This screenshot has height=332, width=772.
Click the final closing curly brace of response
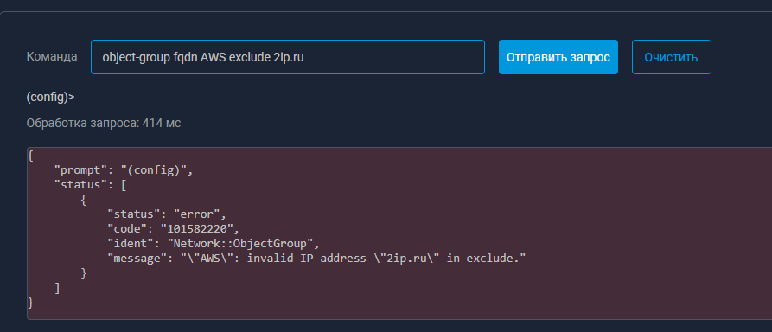pos(30,302)
